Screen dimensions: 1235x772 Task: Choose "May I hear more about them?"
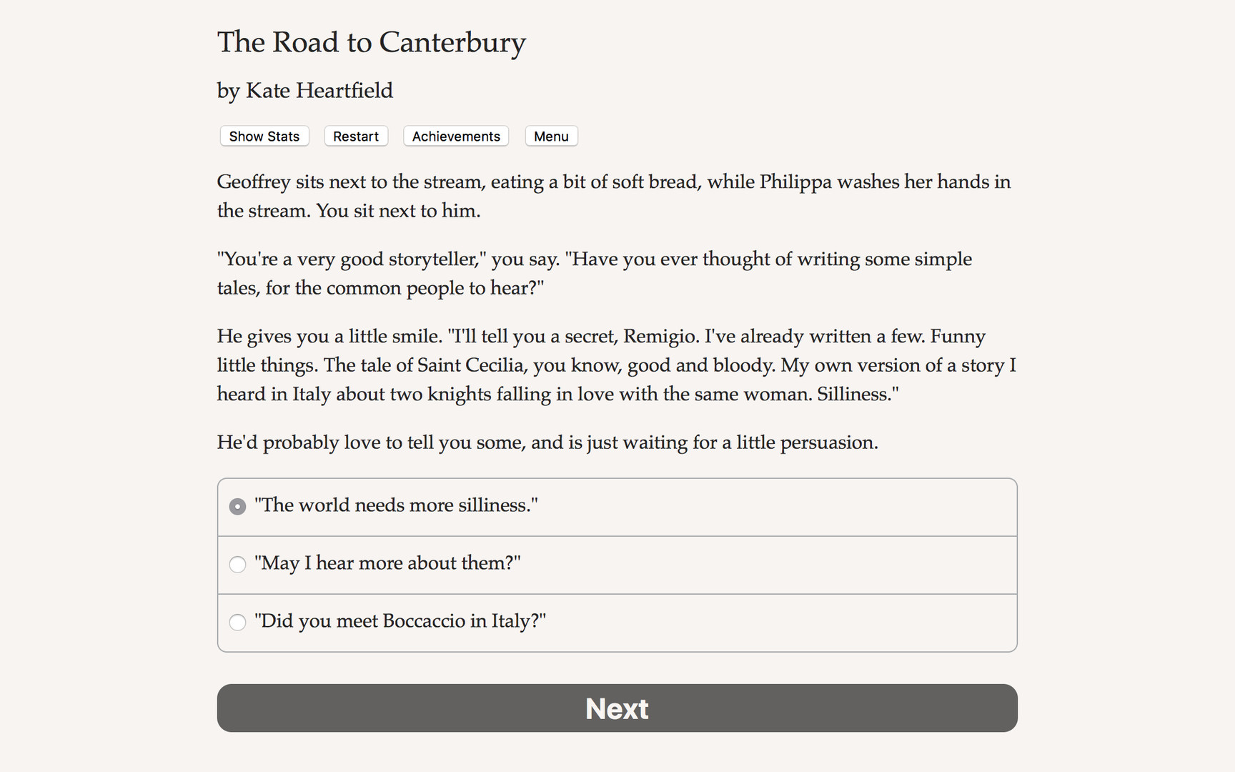388,564
